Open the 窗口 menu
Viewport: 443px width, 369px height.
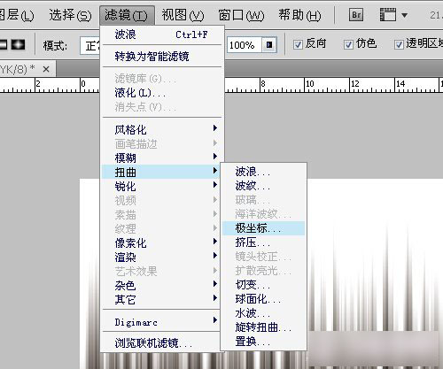241,15
